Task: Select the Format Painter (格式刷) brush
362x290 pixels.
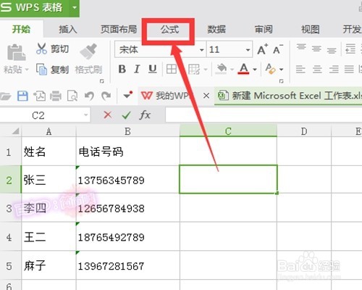Action: pos(88,51)
